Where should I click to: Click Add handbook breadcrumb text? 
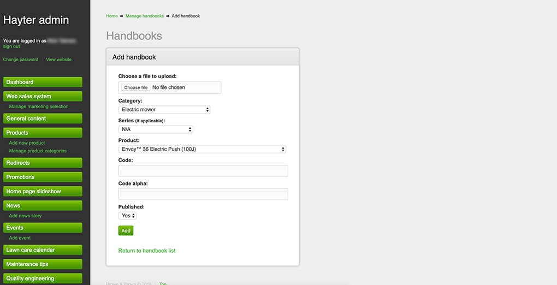pos(186,16)
